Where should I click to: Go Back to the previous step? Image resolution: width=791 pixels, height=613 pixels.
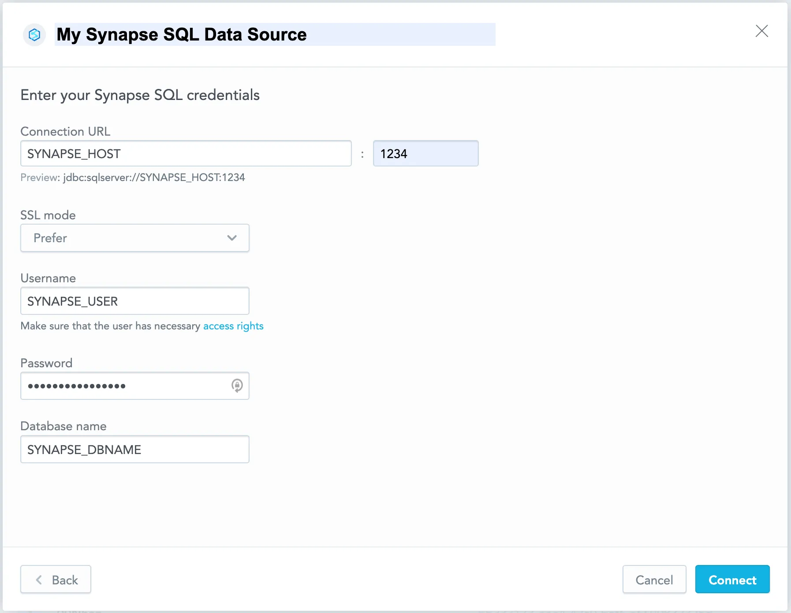click(56, 580)
